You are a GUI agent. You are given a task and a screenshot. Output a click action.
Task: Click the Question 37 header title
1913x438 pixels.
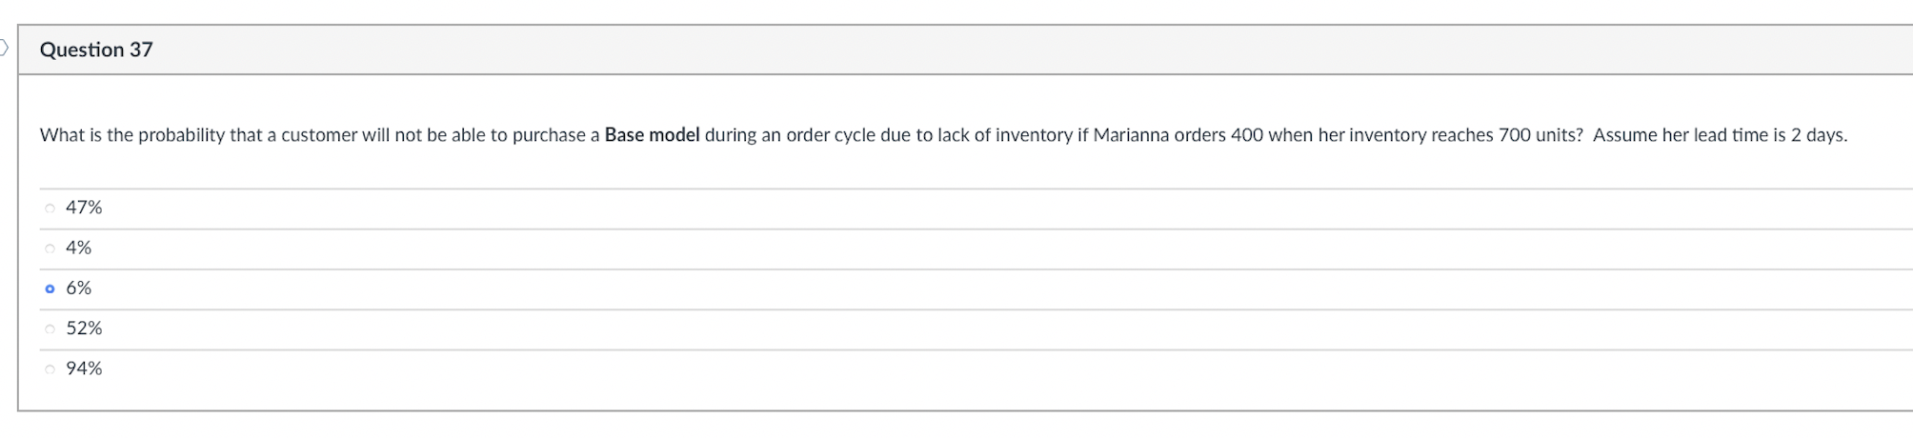[x=96, y=50]
